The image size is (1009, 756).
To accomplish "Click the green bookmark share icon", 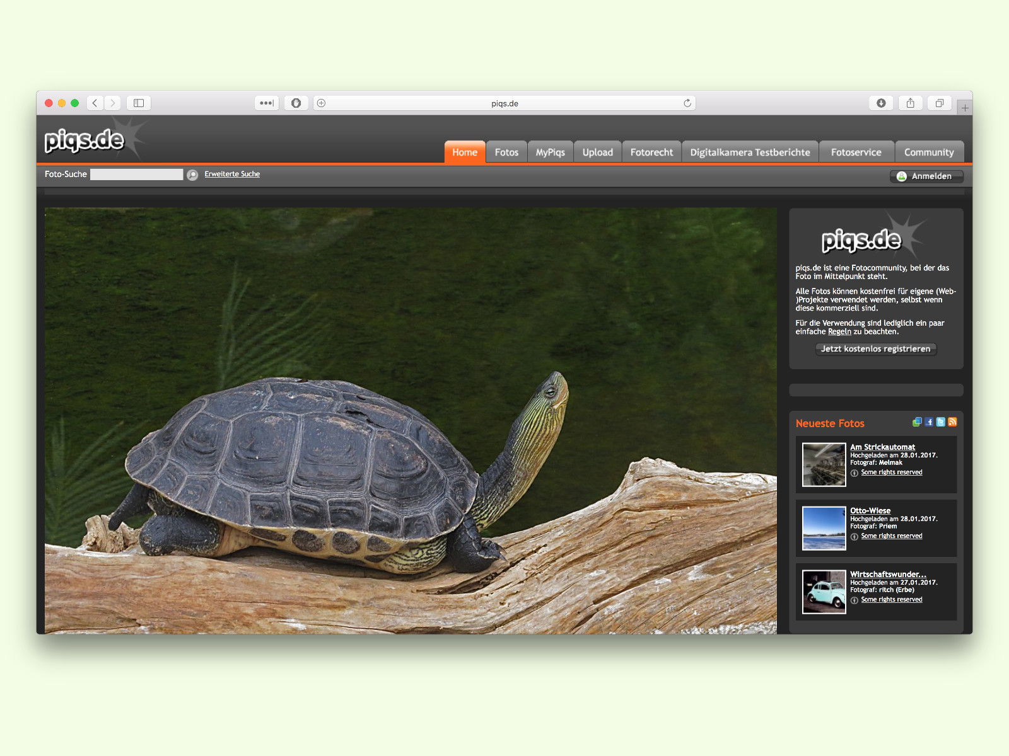I will (918, 422).
